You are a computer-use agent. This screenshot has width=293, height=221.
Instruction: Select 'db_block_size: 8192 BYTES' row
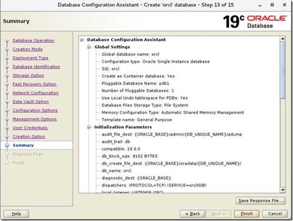[130, 156]
